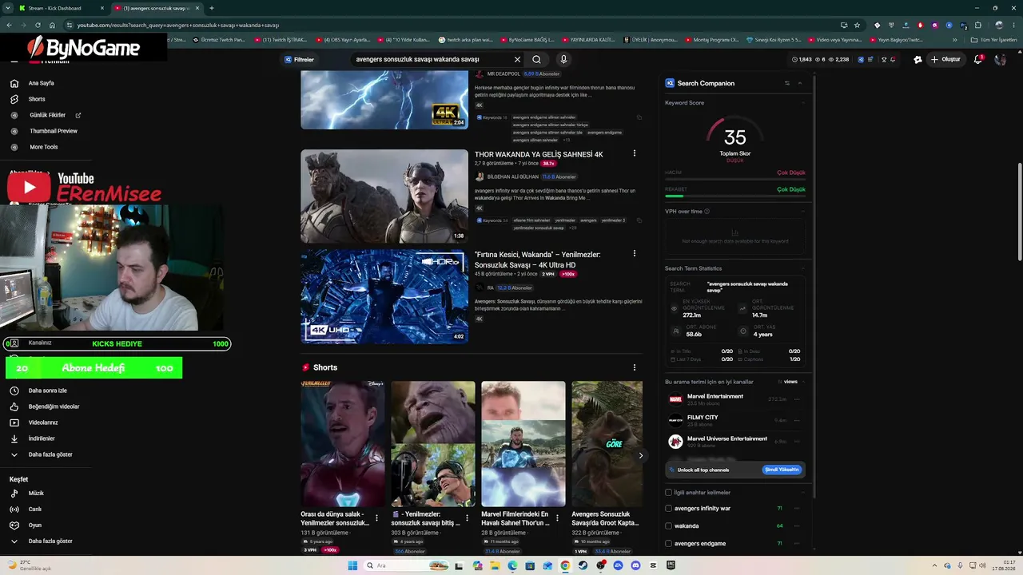The image size is (1023, 575).
Task: Play the Fırtına Kesici, Wakanda thumbnail
Action: pyautogui.click(x=384, y=296)
